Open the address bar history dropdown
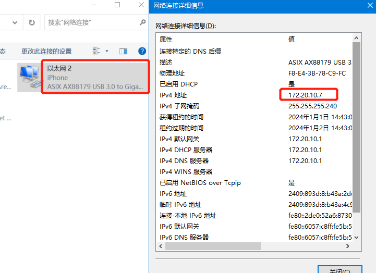Viewport: 376px width, 273px height. pos(15,22)
